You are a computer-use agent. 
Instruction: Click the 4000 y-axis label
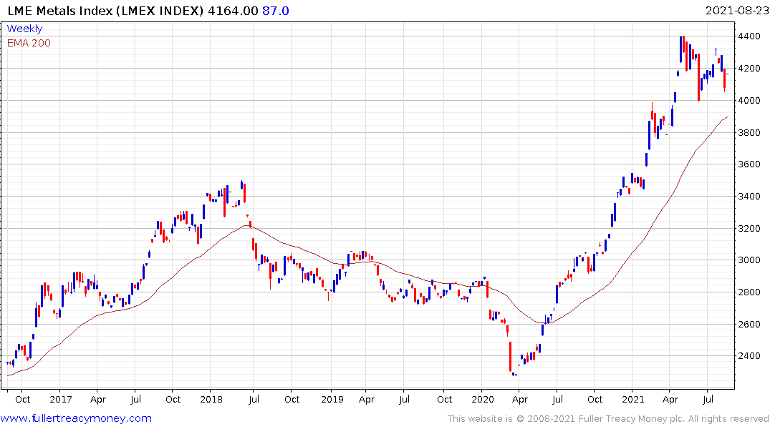click(x=749, y=101)
